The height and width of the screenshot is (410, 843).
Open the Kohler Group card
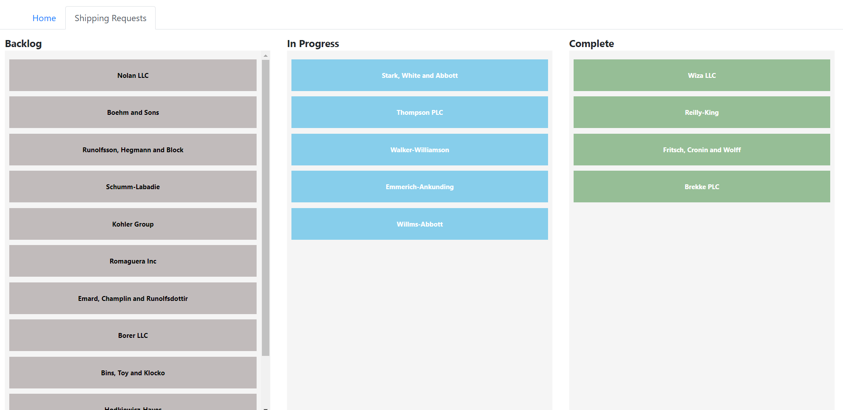click(133, 224)
